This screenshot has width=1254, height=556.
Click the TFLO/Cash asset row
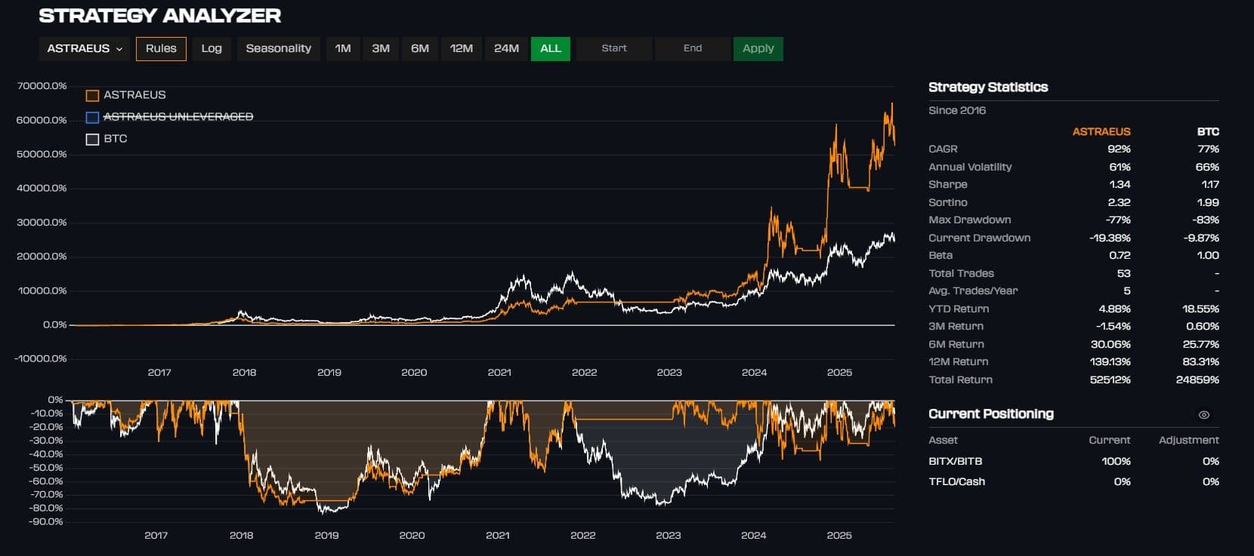[x=956, y=481]
